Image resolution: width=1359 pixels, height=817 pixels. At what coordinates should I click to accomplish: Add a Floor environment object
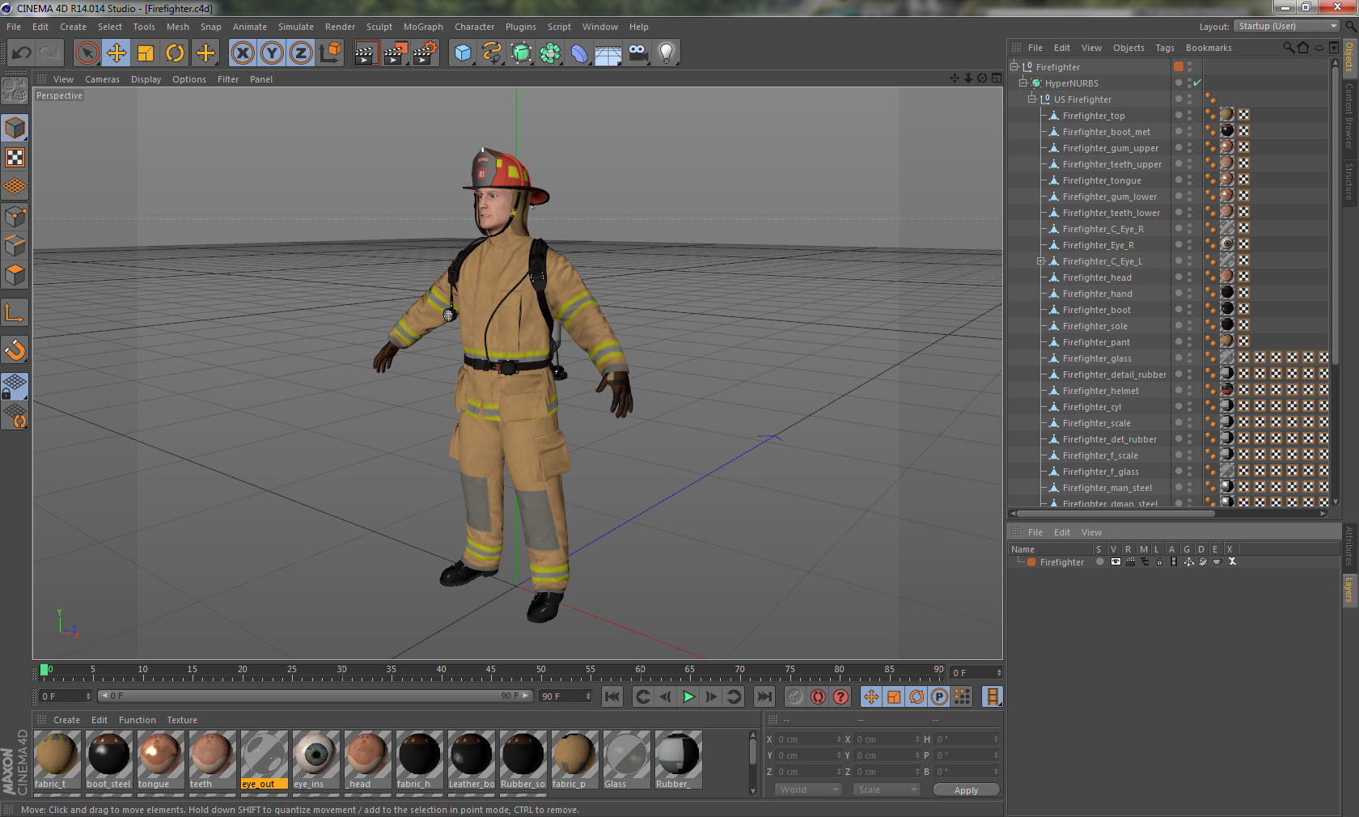pyautogui.click(x=608, y=53)
